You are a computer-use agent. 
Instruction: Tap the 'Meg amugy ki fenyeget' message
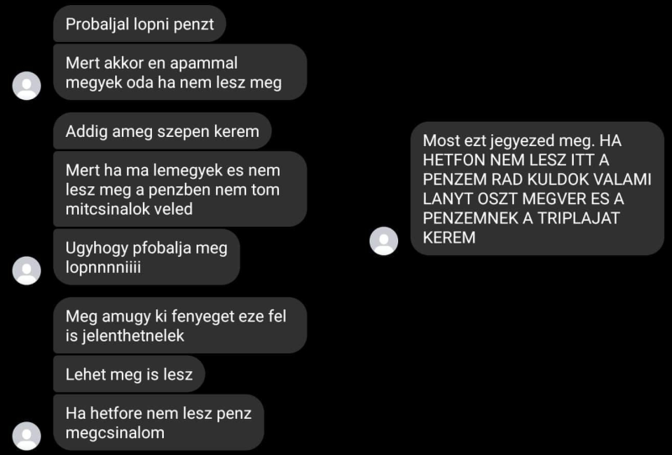pyautogui.click(x=180, y=326)
